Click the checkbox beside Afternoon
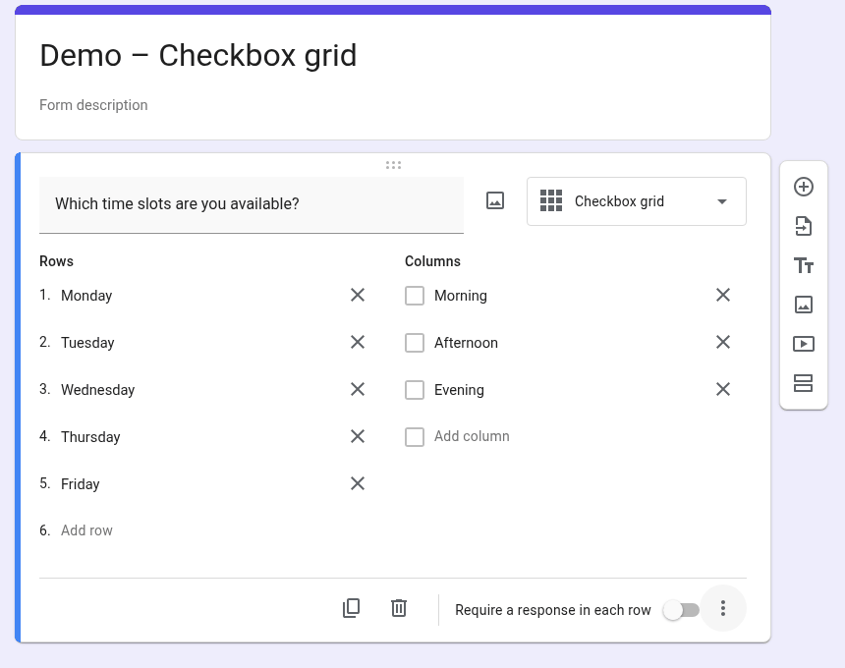Image resolution: width=845 pixels, height=668 pixels. [x=415, y=343]
